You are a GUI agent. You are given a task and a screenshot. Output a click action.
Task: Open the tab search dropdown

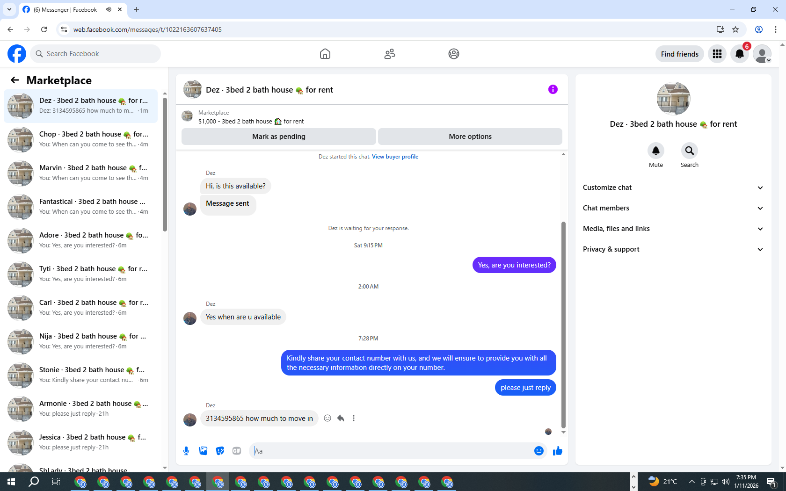9,9
